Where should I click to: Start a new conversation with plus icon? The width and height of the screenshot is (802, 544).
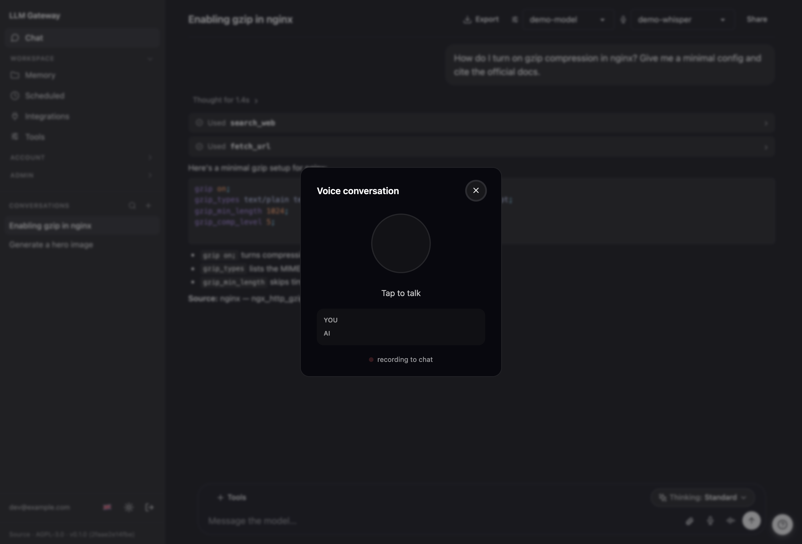[x=148, y=206]
